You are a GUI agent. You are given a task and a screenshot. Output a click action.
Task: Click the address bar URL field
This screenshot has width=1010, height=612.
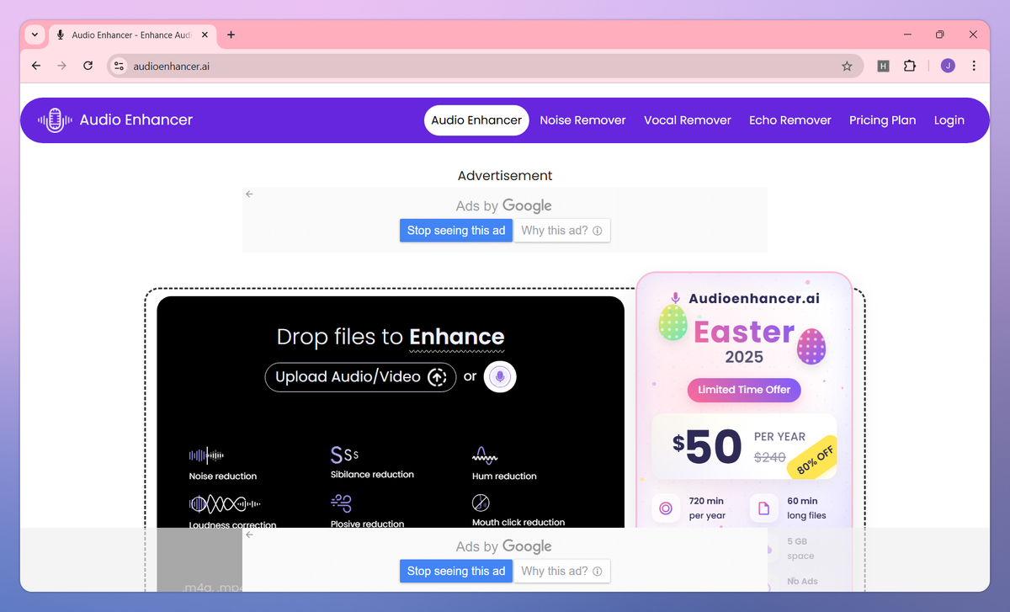tap(484, 66)
